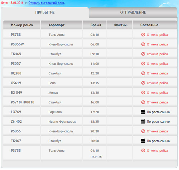Click the По расписанию status for LO769
The height and width of the screenshot is (170, 179).
[x=158, y=112]
